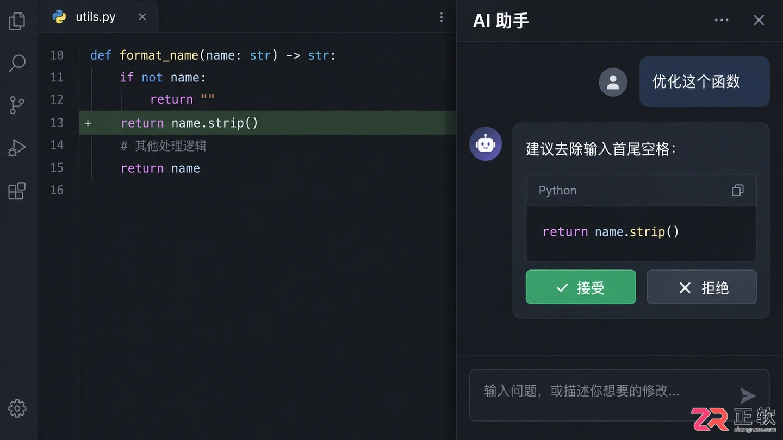Open the Search magnifier in activity bar
This screenshot has height=440, width=783.
17,63
